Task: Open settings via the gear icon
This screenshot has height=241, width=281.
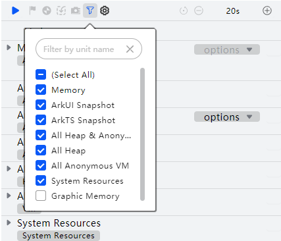Action: click(x=105, y=11)
